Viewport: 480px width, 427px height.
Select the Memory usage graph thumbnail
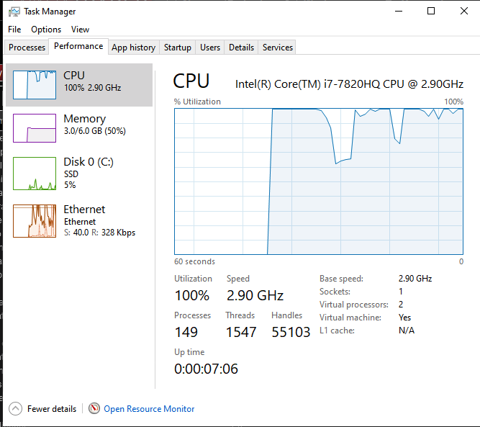(x=34, y=128)
